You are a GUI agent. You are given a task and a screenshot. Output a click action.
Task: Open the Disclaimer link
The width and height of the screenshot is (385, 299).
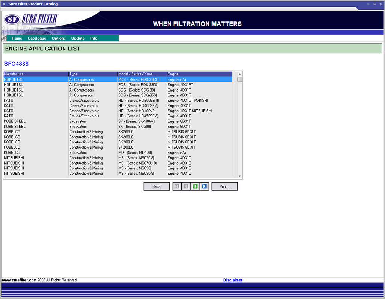tap(232, 280)
